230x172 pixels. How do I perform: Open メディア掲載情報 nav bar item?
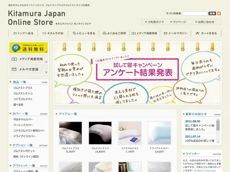144,33
